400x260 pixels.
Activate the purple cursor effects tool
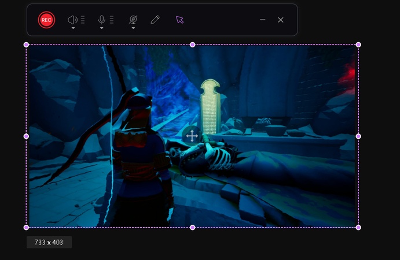179,20
